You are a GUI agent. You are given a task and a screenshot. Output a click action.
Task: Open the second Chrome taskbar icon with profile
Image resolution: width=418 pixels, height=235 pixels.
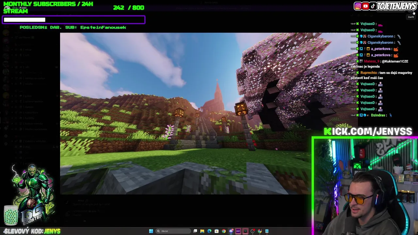coord(260,231)
